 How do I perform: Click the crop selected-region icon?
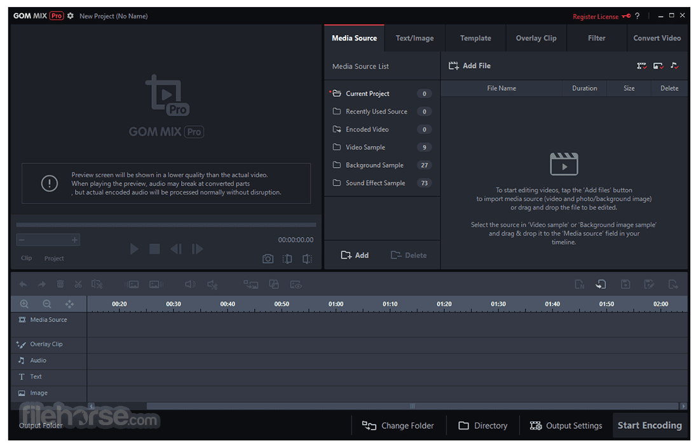97,285
